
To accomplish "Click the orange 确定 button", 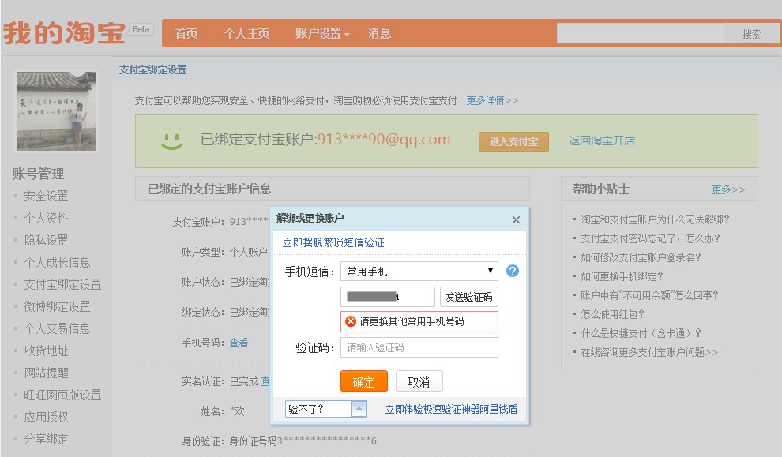I will click(x=363, y=381).
